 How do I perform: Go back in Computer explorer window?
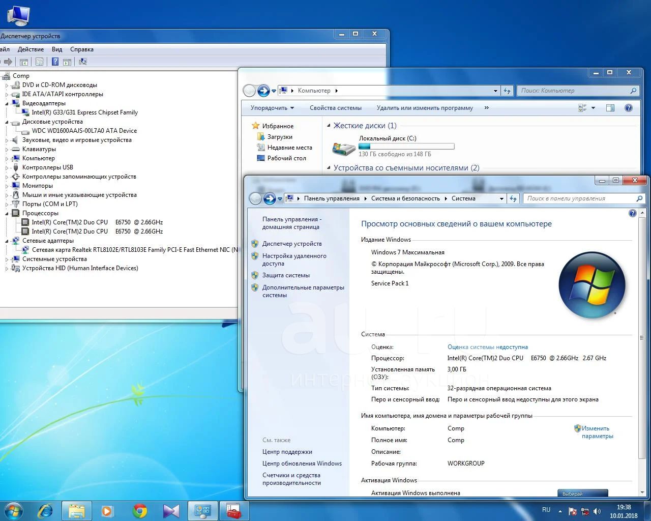(x=249, y=91)
